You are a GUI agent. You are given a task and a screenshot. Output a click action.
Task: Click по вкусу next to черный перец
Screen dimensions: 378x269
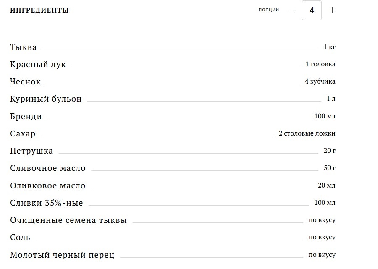click(x=322, y=255)
